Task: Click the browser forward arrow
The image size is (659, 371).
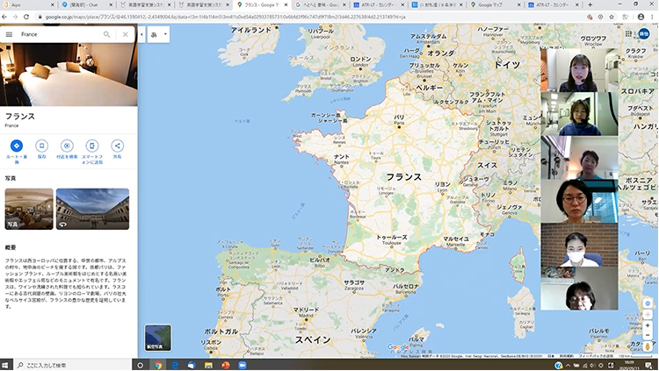Action: tap(15, 17)
